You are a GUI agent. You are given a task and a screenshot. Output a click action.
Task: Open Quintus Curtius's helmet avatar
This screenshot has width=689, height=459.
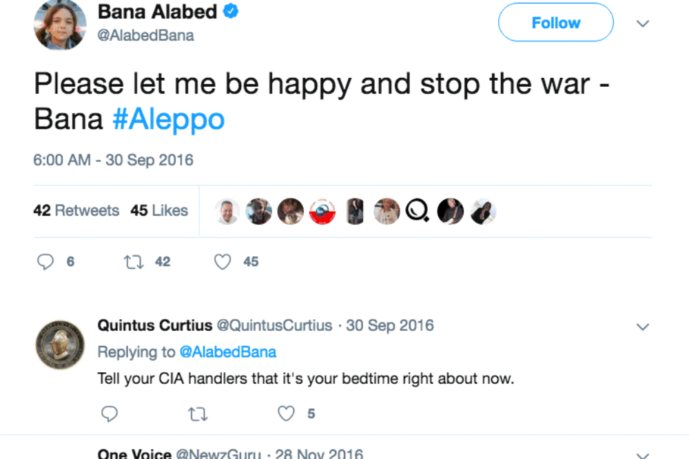point(61,344)
